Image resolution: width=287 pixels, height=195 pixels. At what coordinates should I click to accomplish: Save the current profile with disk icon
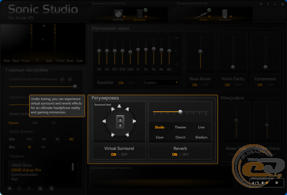19,188
